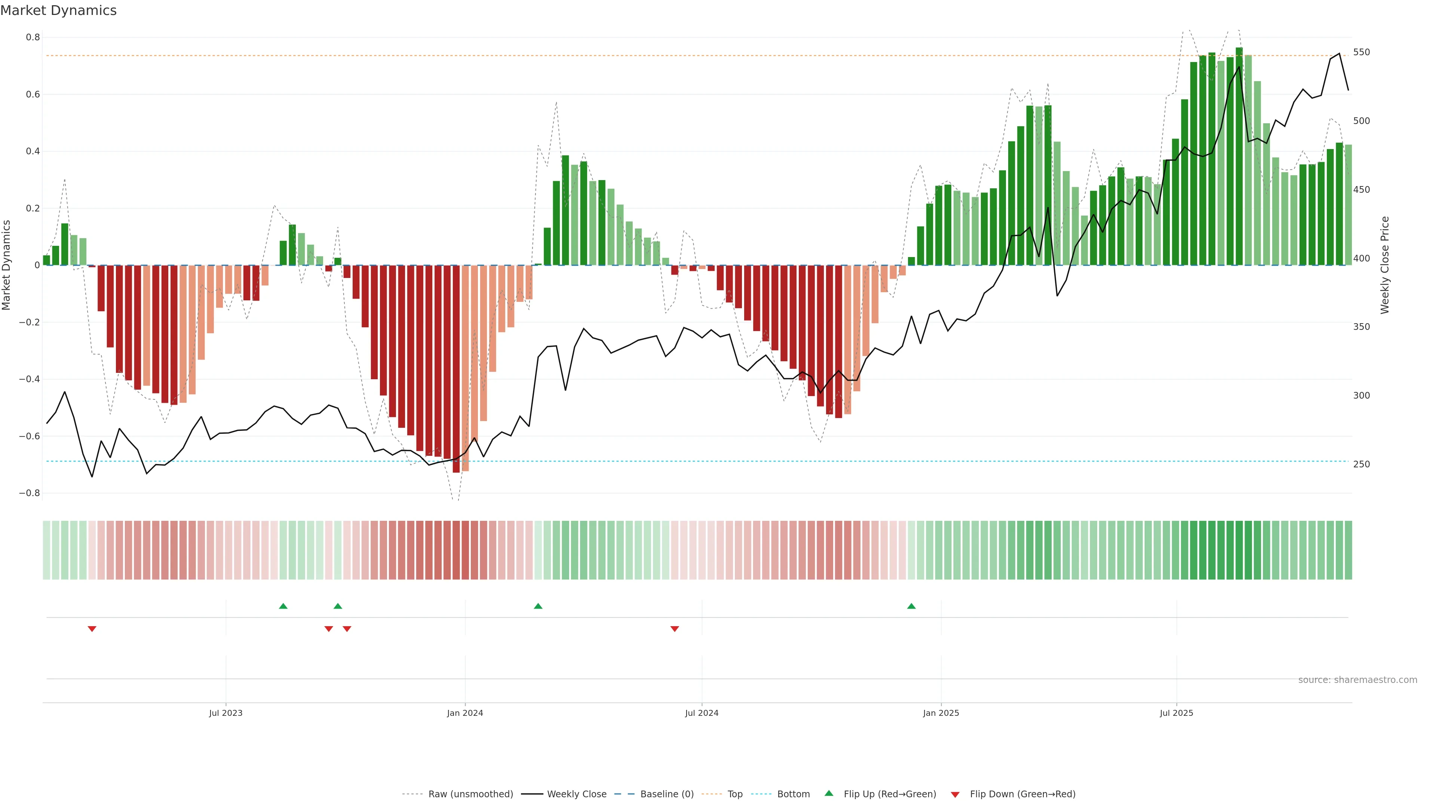The width and height of the screenshot is (1436, 807).
Task: Toggle Weekly Close legend entry
Action: [x=576, y=794]
